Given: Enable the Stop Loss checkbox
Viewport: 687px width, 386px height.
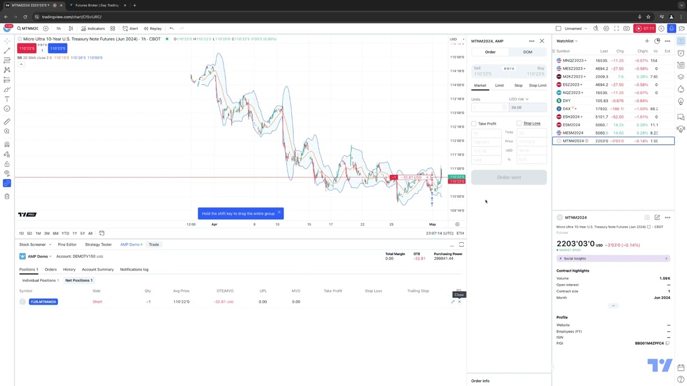Looking at the screenshot, I should click(x=519, y=123).
